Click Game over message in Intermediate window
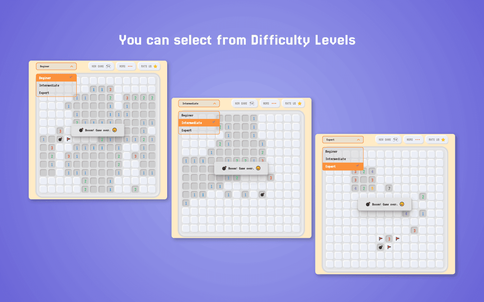The width and height of the screenshot is (484, 302). tap(241, 168)
